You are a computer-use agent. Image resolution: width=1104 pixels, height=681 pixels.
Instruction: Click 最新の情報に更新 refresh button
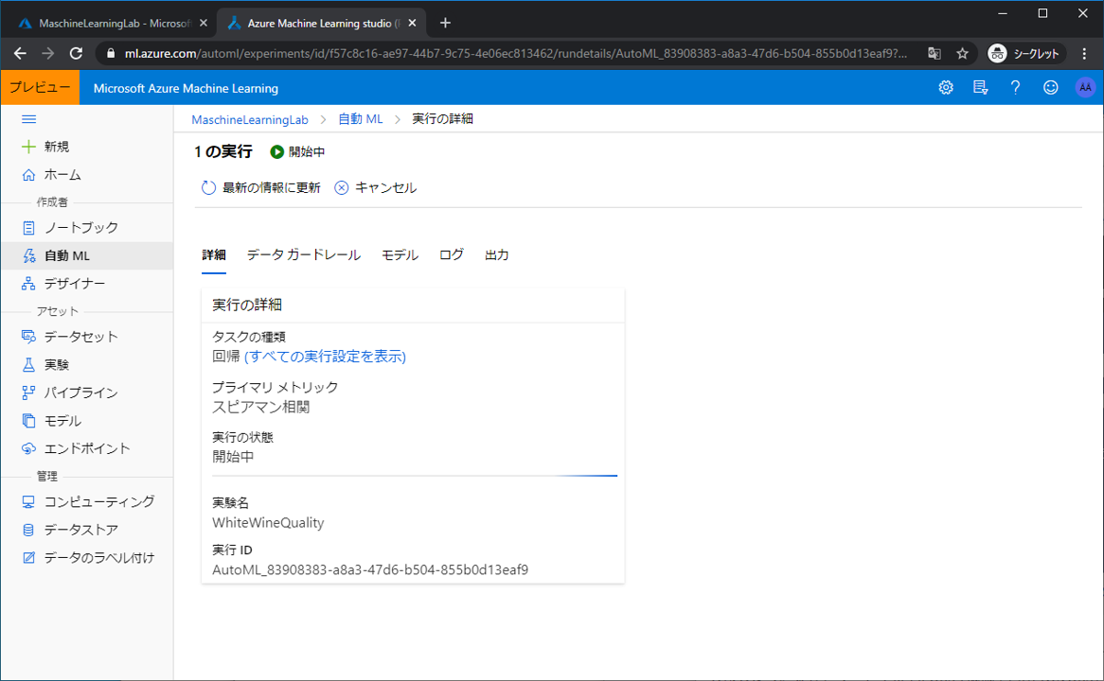pyautogui.click(x=261, y=187)
